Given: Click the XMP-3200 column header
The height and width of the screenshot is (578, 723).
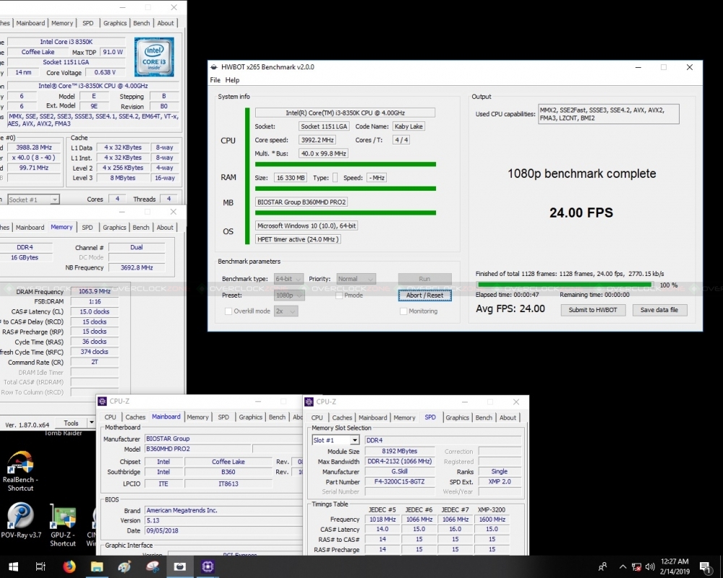Looking at the screenshot, I should 492,510.
